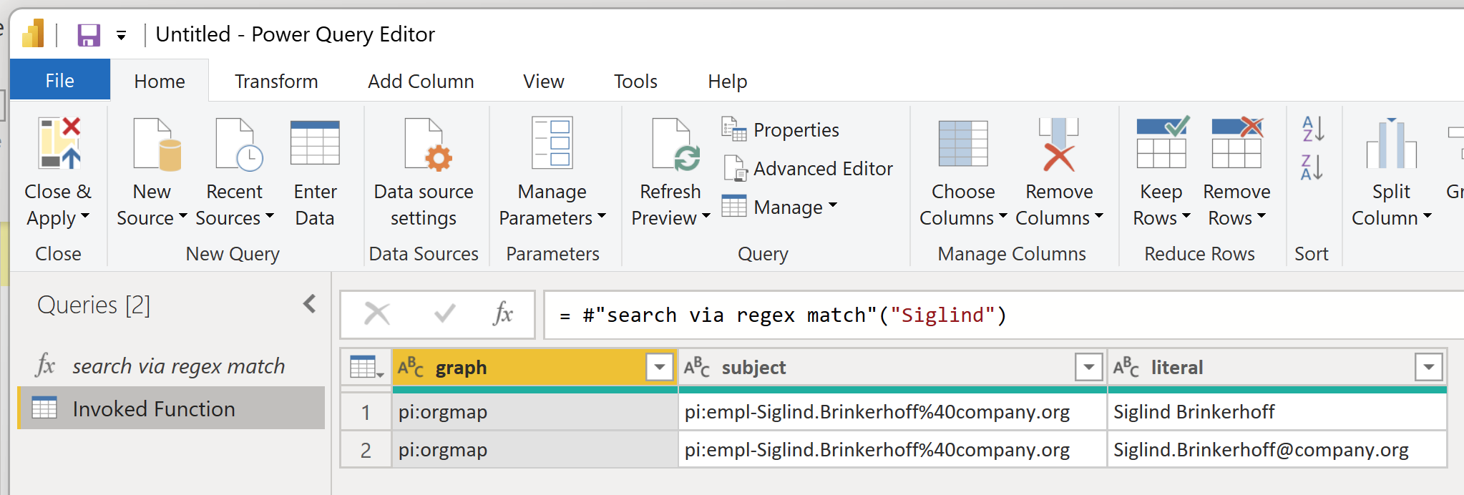Image resolution: width=1464 pixels, height=495 pixels.
Task: Select the literal column header
Action: tap(1277, 368)
